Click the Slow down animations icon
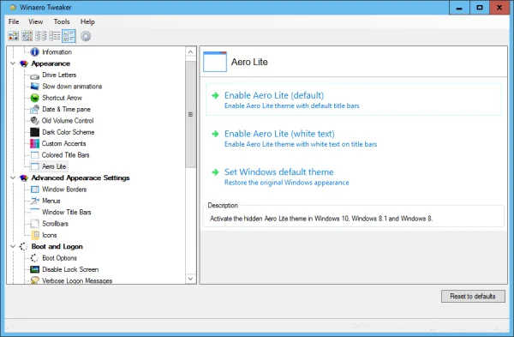 (x=34, y=87)
